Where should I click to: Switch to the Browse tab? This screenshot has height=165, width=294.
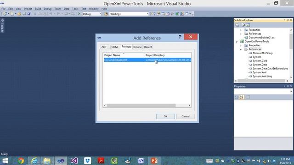137,47
